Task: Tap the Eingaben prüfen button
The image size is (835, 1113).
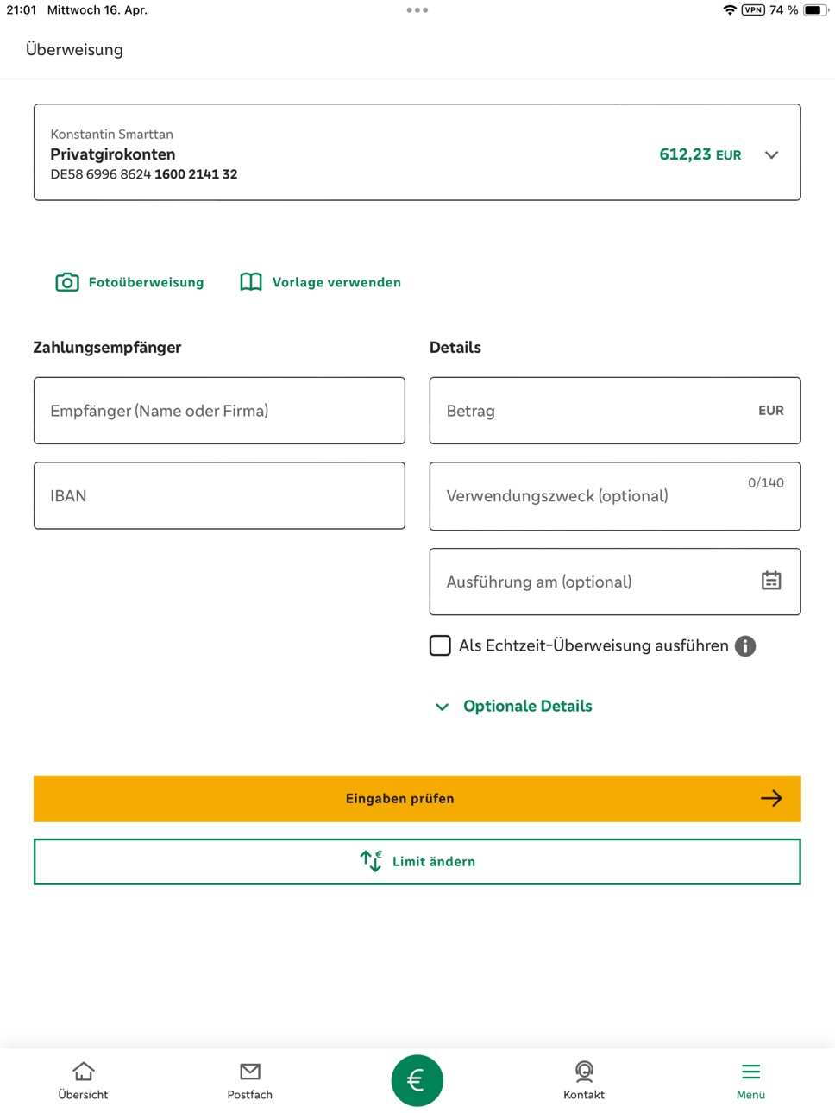Action: tap(417, 799)
